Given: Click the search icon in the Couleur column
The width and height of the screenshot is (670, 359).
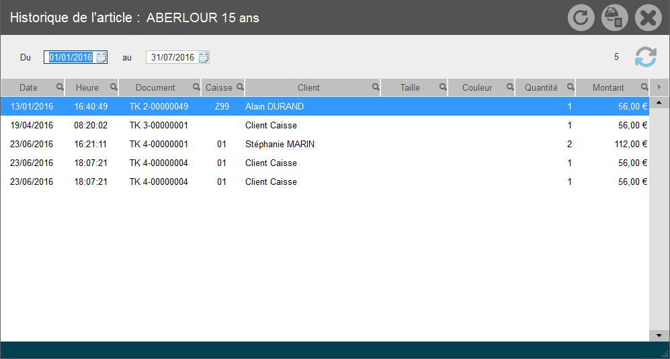Looking at the screenshot, I should [x=510, y=87].
